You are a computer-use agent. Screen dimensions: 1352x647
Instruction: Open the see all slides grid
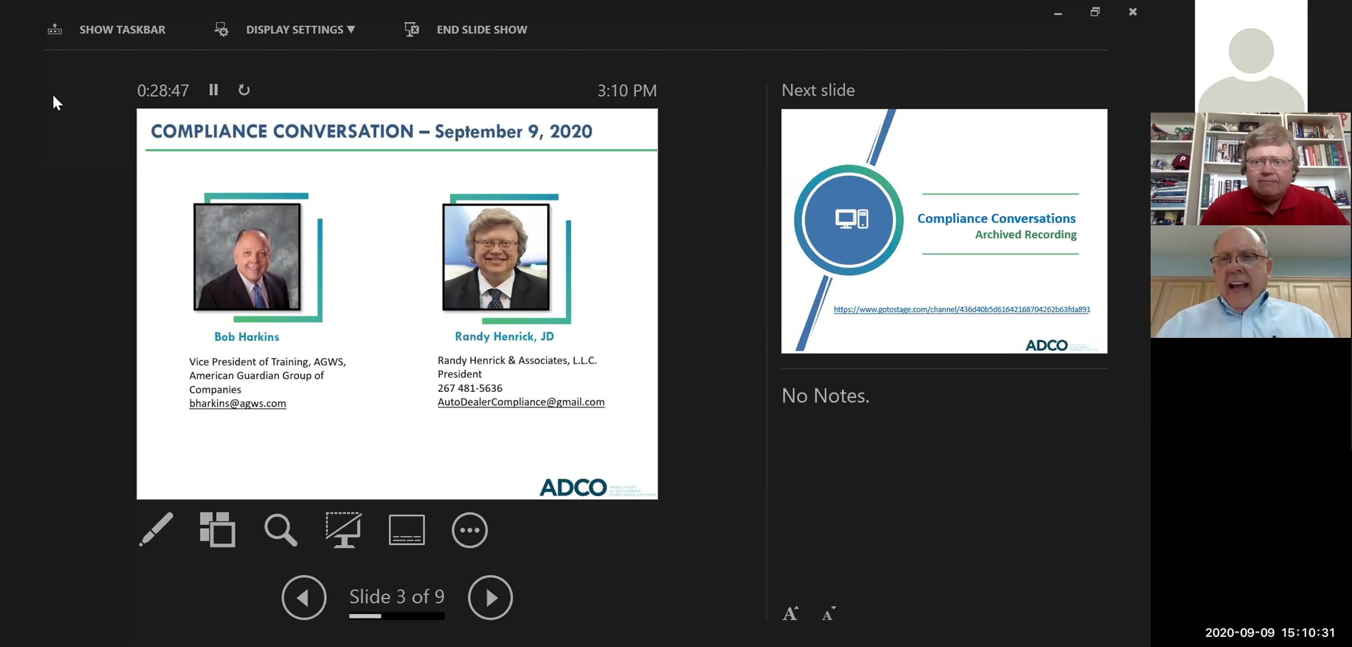217,529
